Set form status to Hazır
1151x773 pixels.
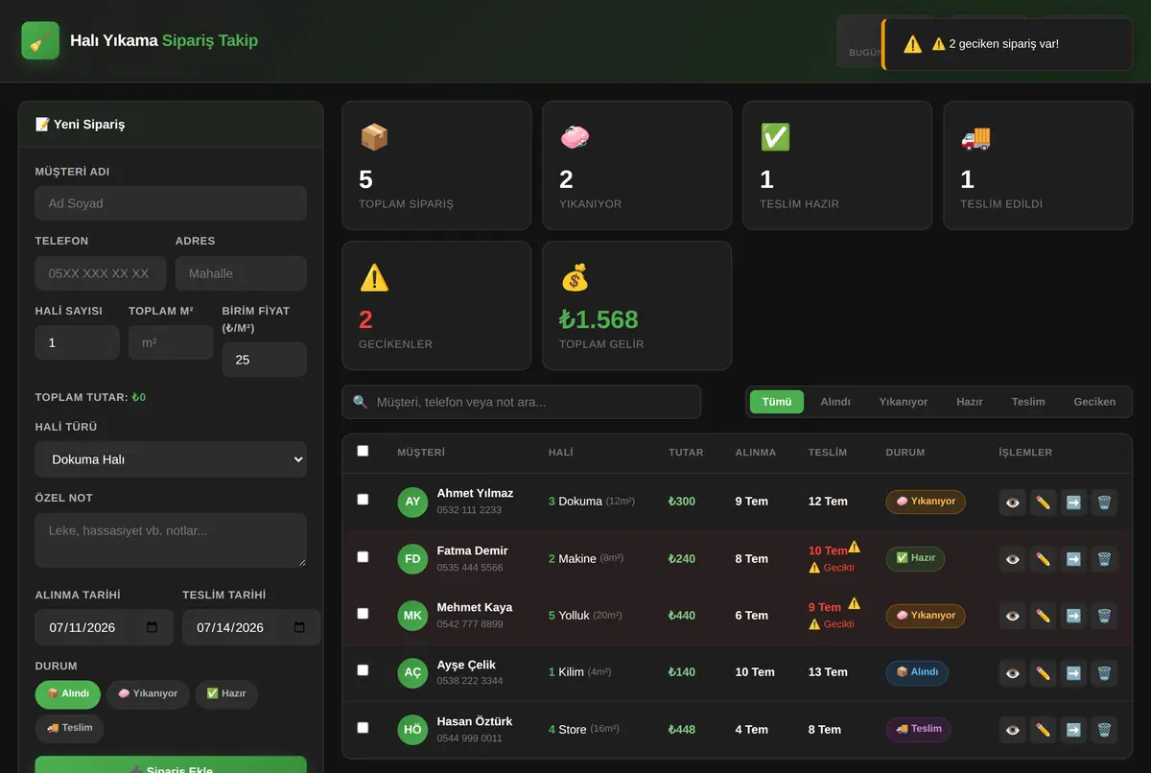226,693
